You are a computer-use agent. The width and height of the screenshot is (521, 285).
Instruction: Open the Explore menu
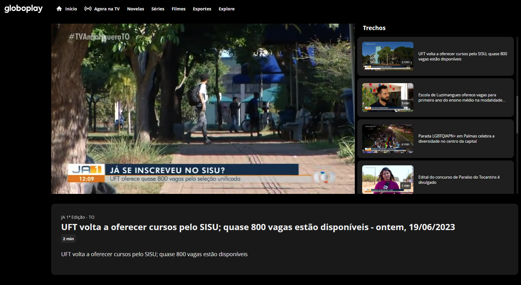[x=227, y=9]
